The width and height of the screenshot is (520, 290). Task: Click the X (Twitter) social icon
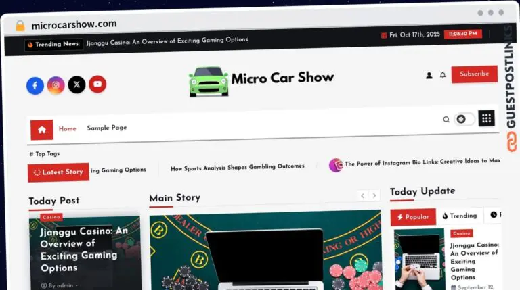tap(77, 84)
